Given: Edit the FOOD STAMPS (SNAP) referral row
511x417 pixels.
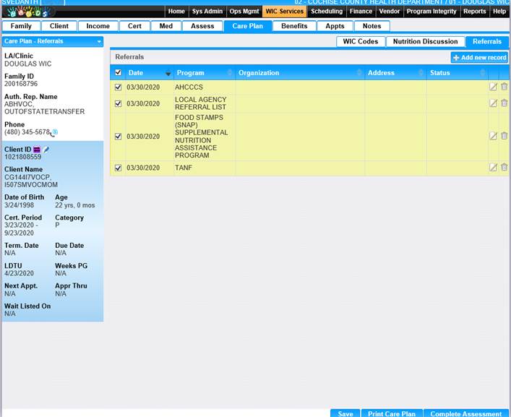Looking at the screenshot, I should 493,136.
